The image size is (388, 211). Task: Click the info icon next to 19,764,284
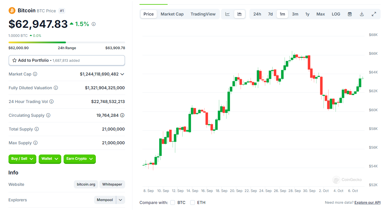pyautogui.click(x=122, y=115)
